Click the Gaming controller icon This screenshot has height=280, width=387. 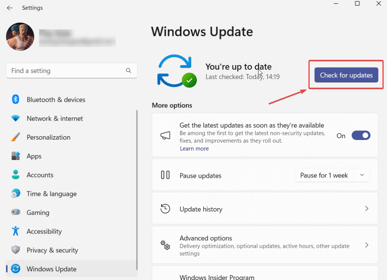[x=15, y=213]
